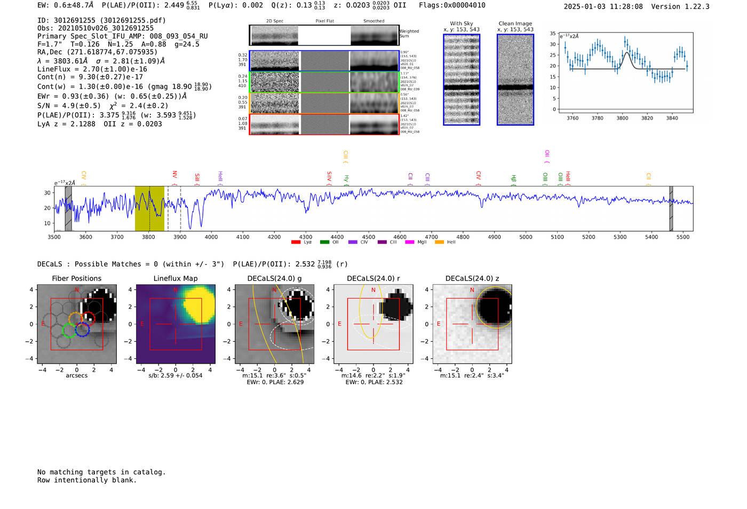Click the red SiIV line marker
This screenshot has width=747, height=509.
[329, 178]
